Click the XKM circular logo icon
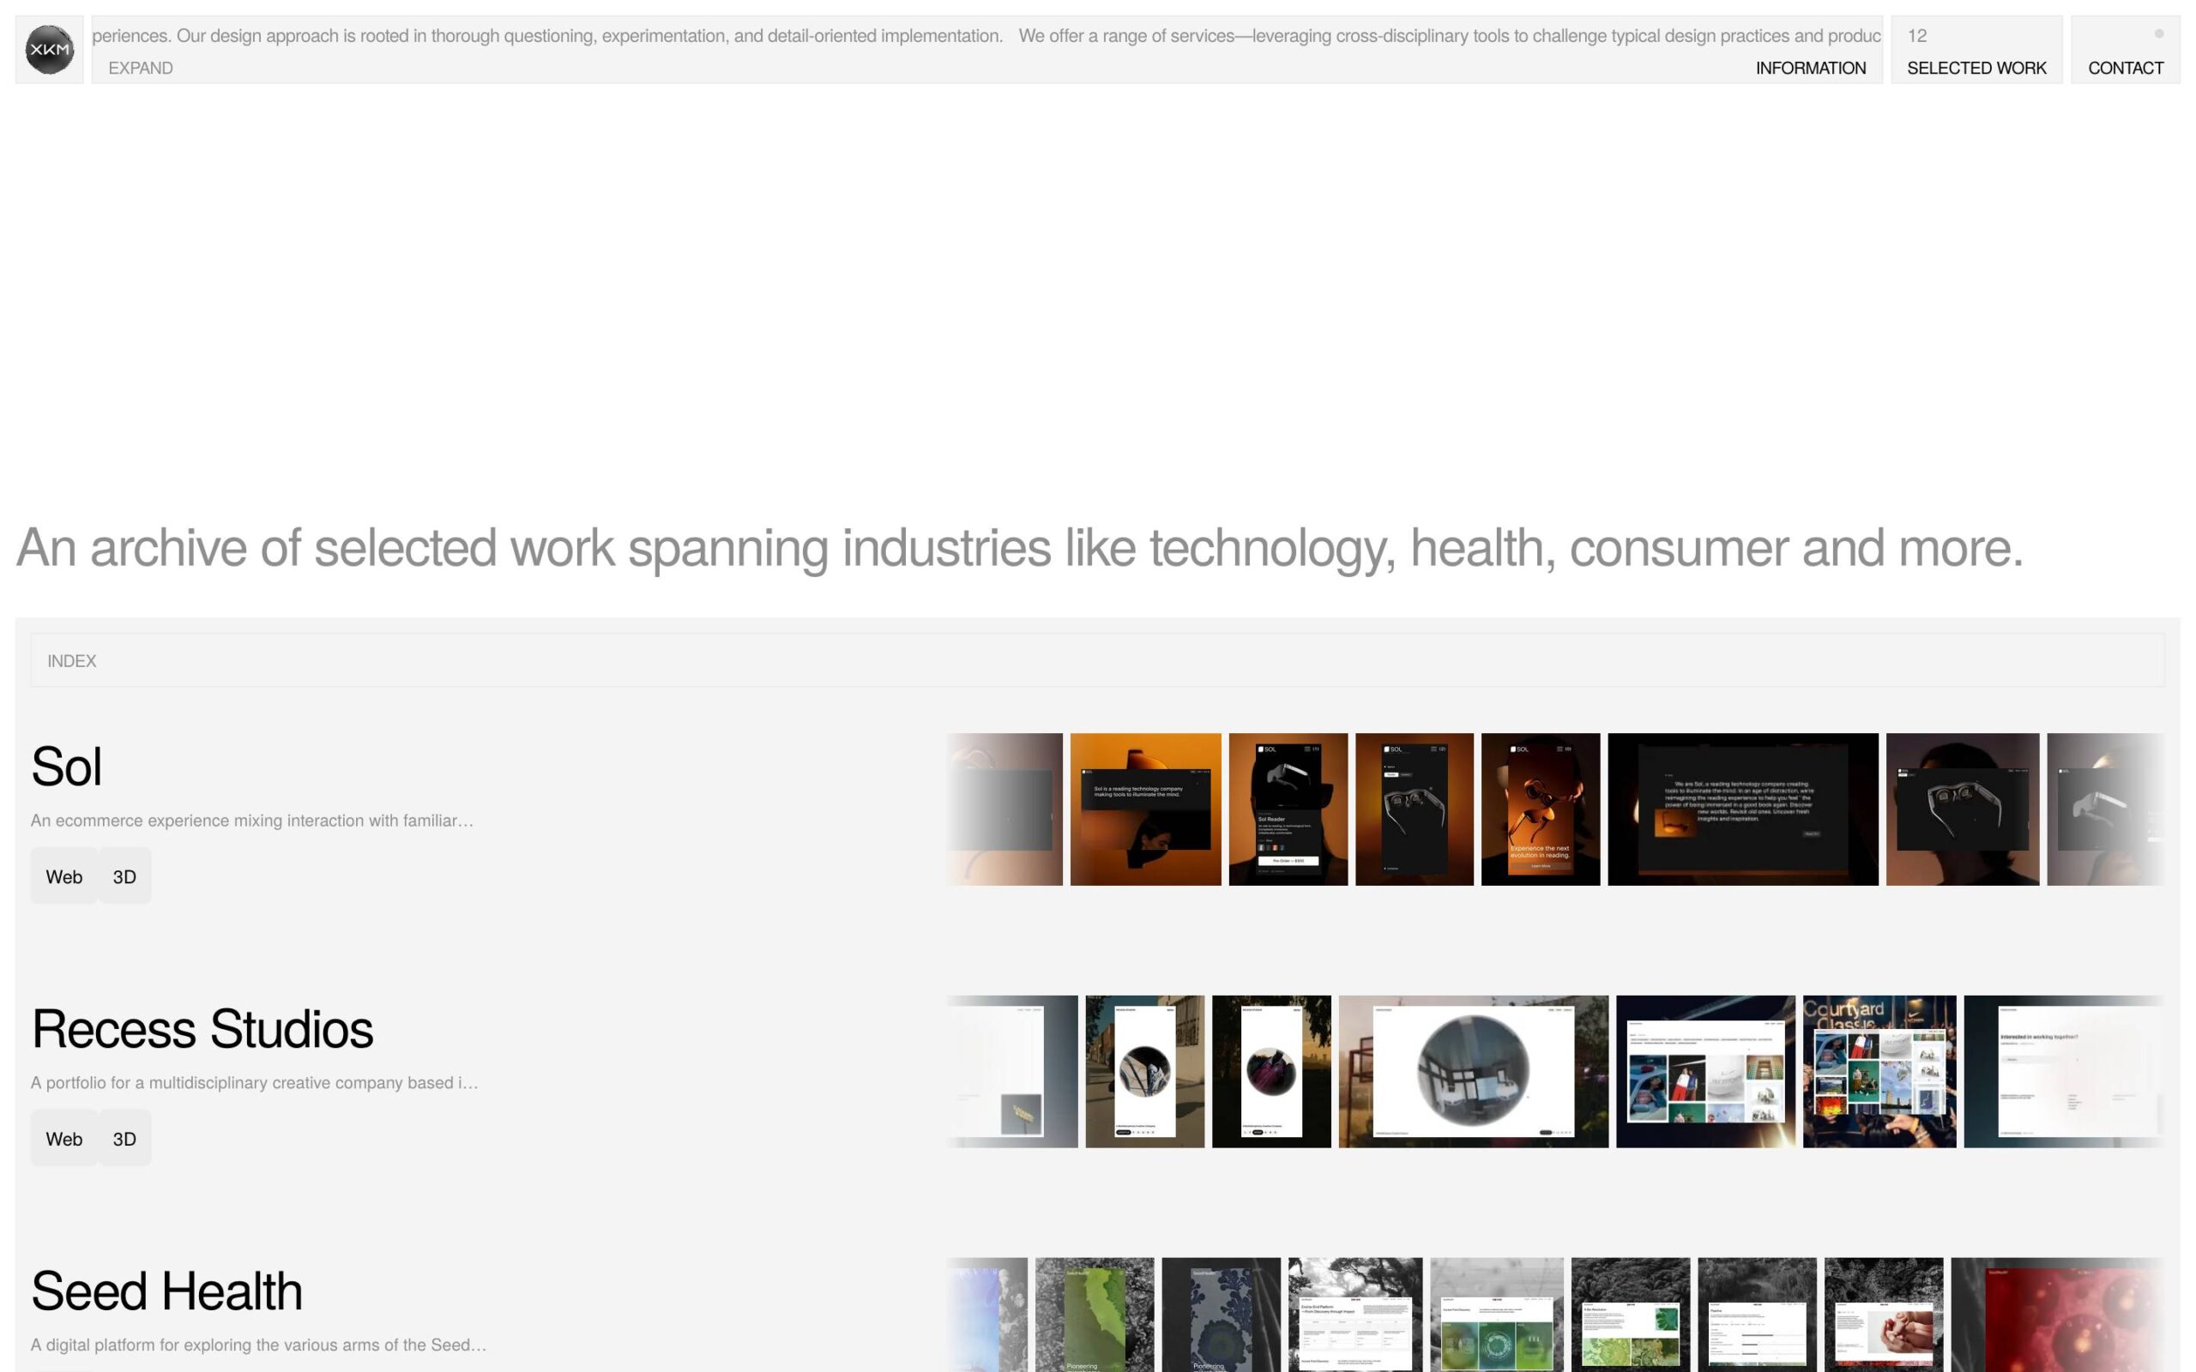Image resolution: width=2196 pixels, height=1372 pixels. pos(49,49)
